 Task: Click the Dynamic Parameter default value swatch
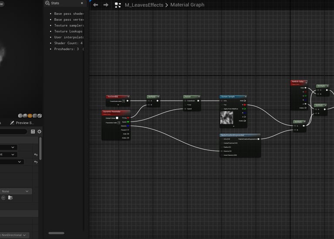(x=117, y=118)
